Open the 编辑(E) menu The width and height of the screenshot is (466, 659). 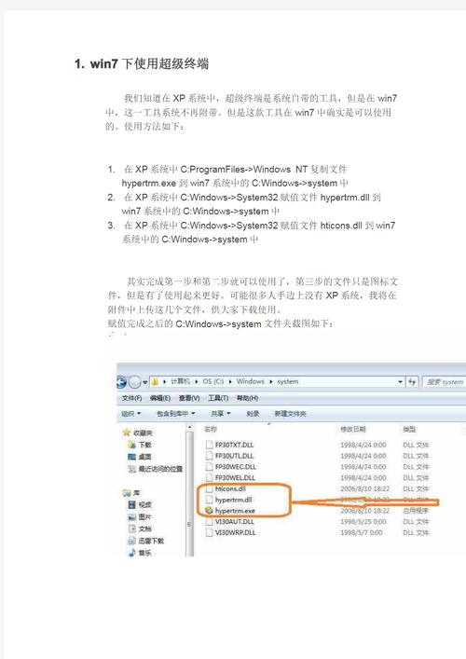tap(160, 398)
